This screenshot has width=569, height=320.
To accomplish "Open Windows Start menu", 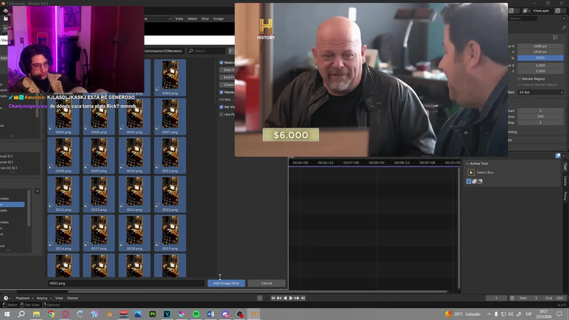I will click(7, 314).
